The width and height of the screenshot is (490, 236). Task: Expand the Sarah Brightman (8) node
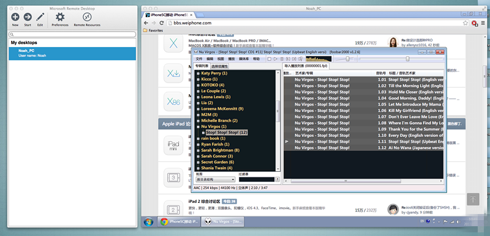coord(198,150)
